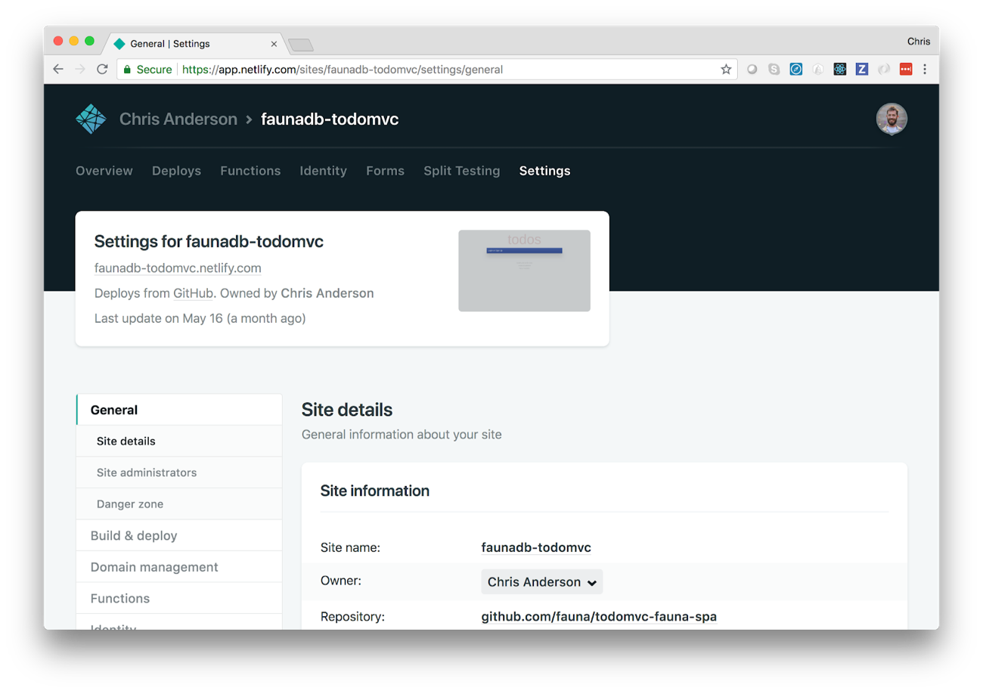The height and width of the screenshot is (691, 983).
Task: Close the General | Settings tab
Action: coord(274,44)
